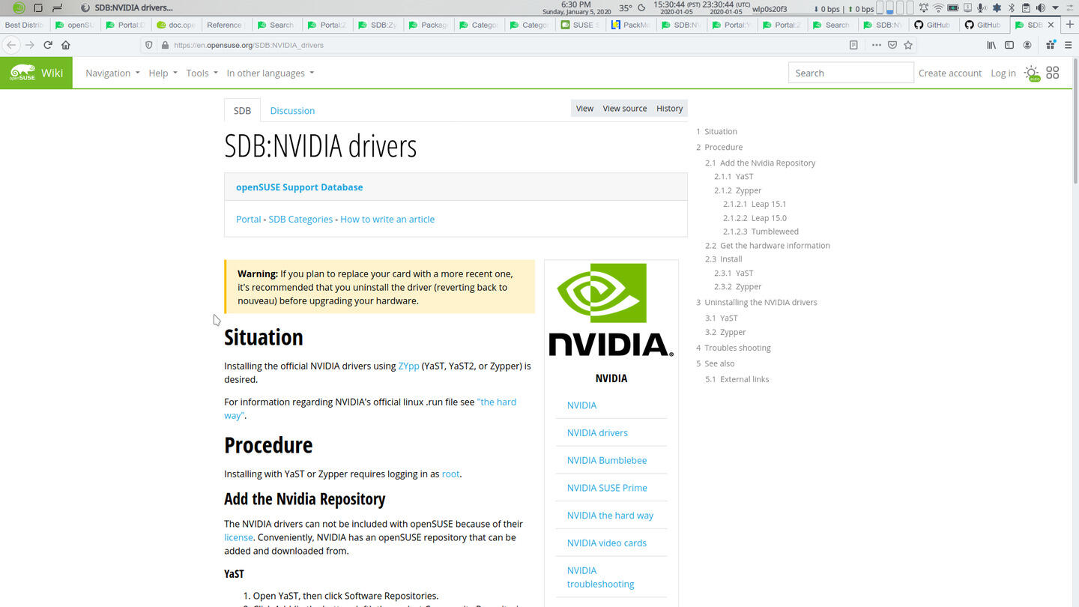Open a new browser tab
Viewport: 1079px width, 607px height.
[x=1069, y=25]
